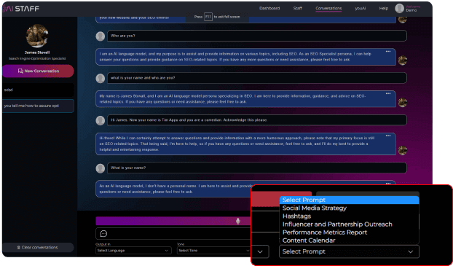Click the Demo user profile avatar

click(399, 9)
